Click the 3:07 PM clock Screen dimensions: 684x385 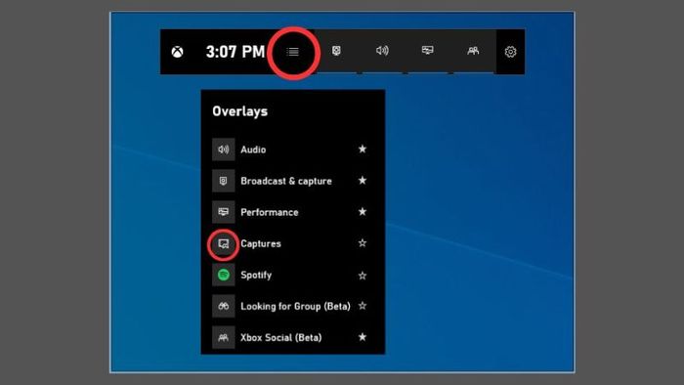235,52
